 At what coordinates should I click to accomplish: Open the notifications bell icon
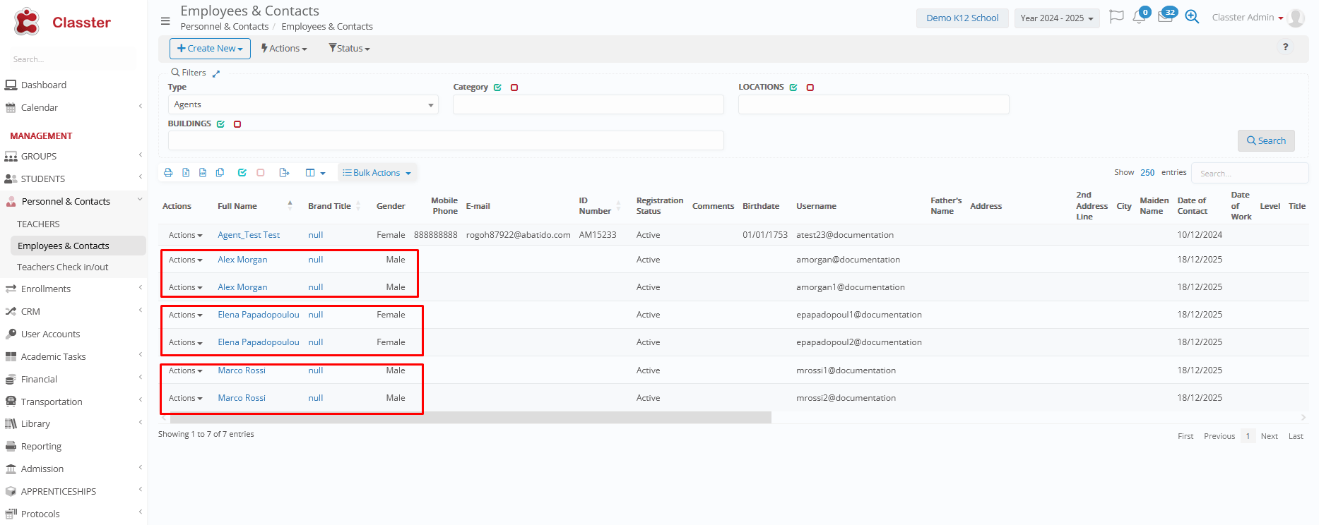click(1139, 17)
